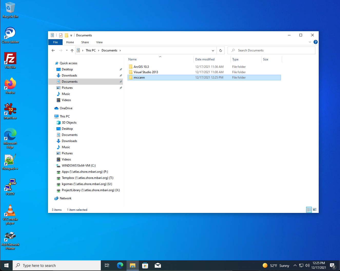Unpin Documents from Quick access

click(x=121, y=82)
